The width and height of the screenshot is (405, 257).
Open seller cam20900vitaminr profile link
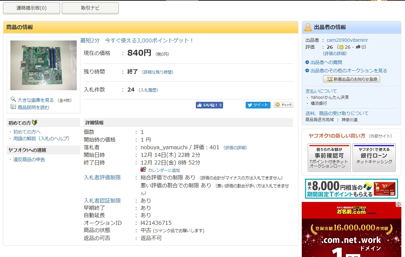pos(347,40)
